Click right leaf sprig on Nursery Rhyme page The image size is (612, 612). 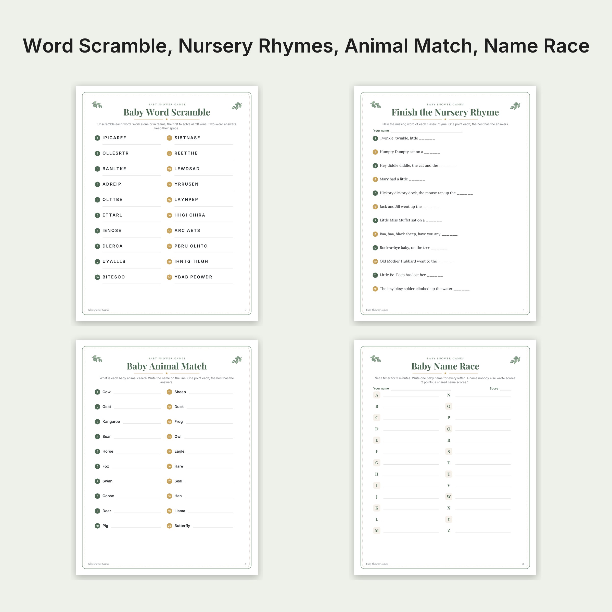click(515, 106)
